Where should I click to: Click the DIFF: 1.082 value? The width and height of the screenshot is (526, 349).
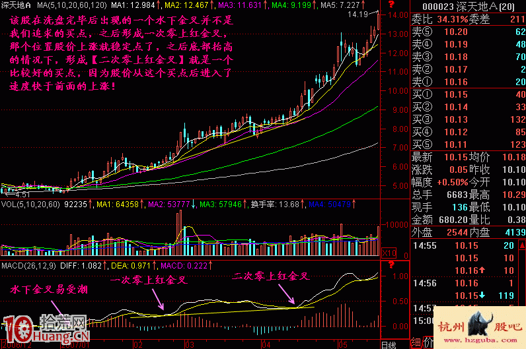81,266
